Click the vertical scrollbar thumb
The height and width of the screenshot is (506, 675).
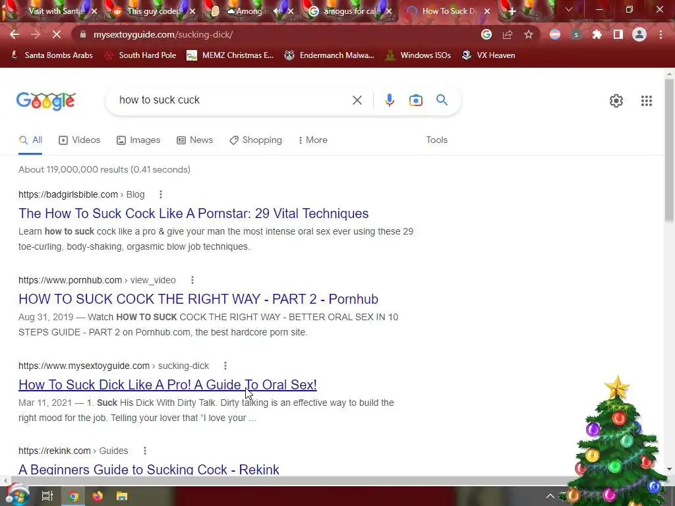click(670, 151)
